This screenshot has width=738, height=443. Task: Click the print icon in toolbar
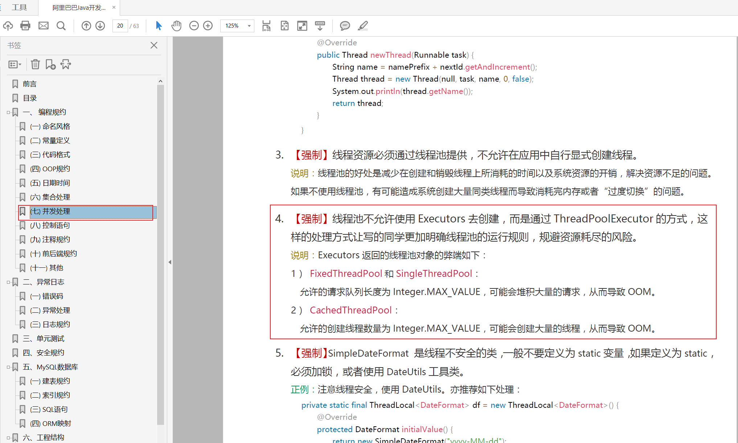pos(25,26)
